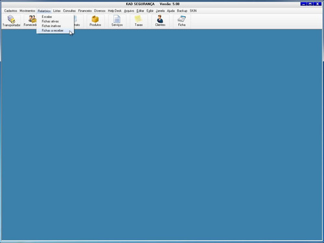This screenshot has width=324, height=243.
Task: Open the Financeiro menu
Action: (x=85, y=10)
